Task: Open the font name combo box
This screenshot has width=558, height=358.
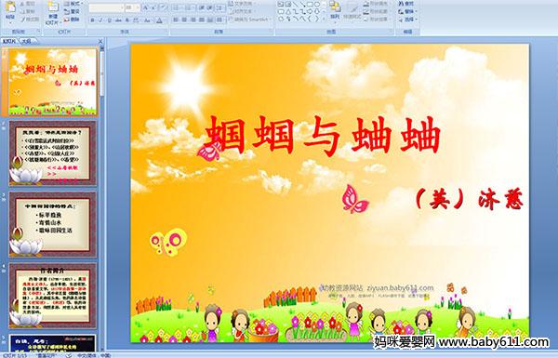Action: pyautogui.click(x=106, y=7)
